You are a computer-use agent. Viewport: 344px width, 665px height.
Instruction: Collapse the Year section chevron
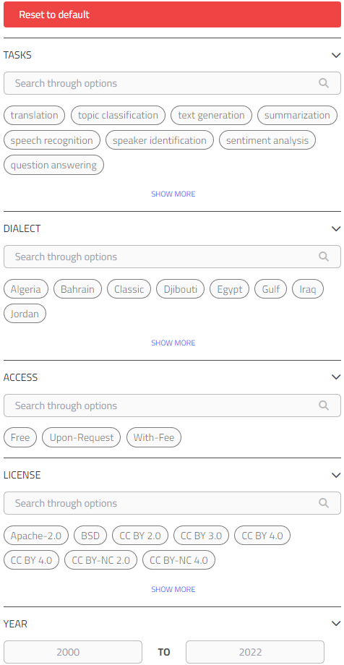(x=336, y=623)
